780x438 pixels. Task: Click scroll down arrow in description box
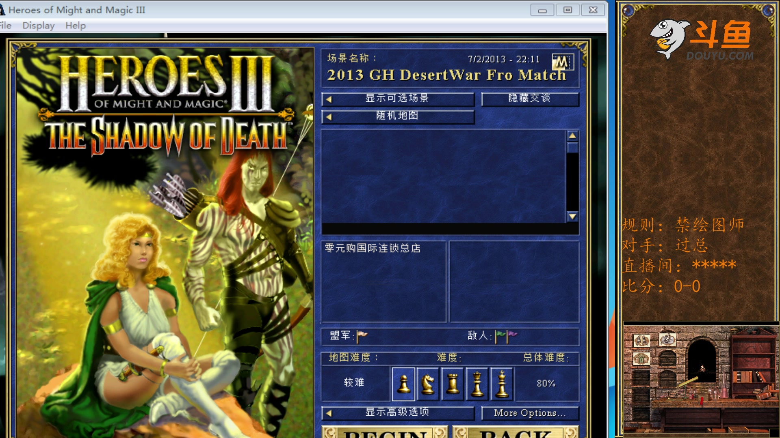[572, 217]
